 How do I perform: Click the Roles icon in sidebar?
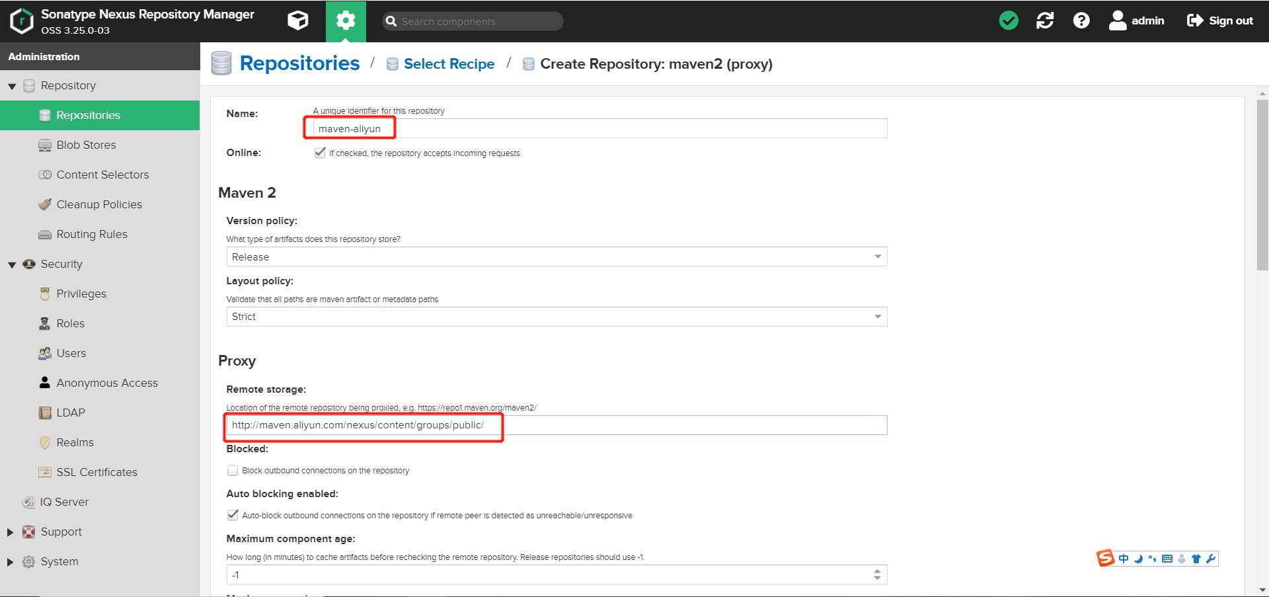[x=44, y=323]
